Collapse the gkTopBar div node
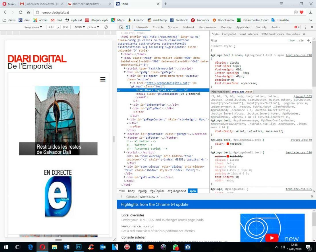The image size is (316, 252). point(128,76)
